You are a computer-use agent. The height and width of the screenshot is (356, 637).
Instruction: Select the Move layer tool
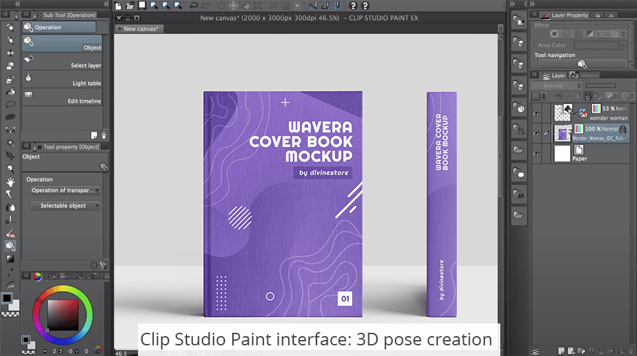pos(10,156)
